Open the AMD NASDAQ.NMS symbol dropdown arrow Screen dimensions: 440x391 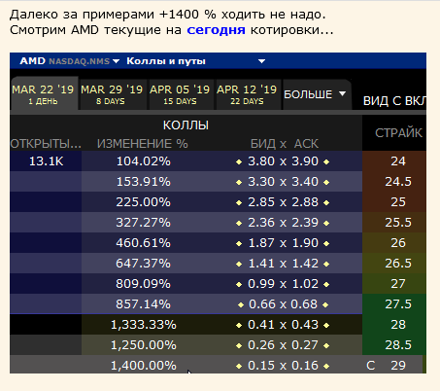[x=116, y=61]
